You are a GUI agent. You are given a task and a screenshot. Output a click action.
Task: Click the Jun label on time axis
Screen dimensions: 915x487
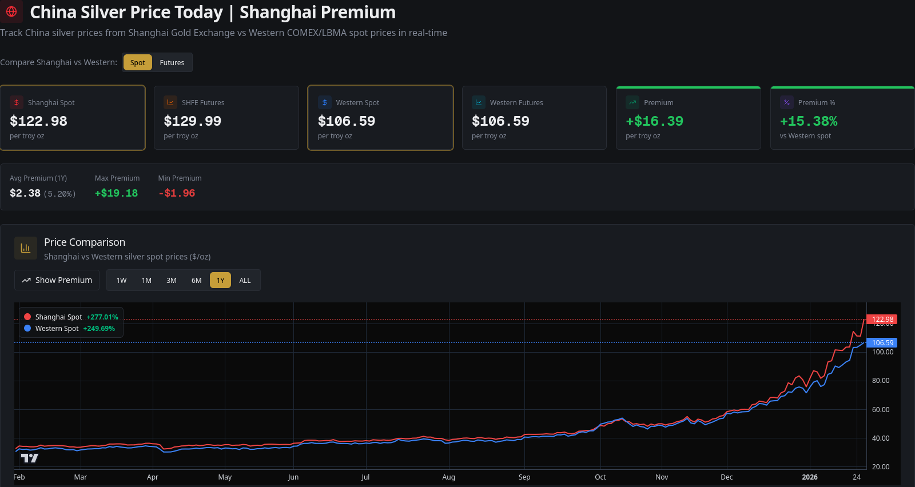[x=293, y=477]
